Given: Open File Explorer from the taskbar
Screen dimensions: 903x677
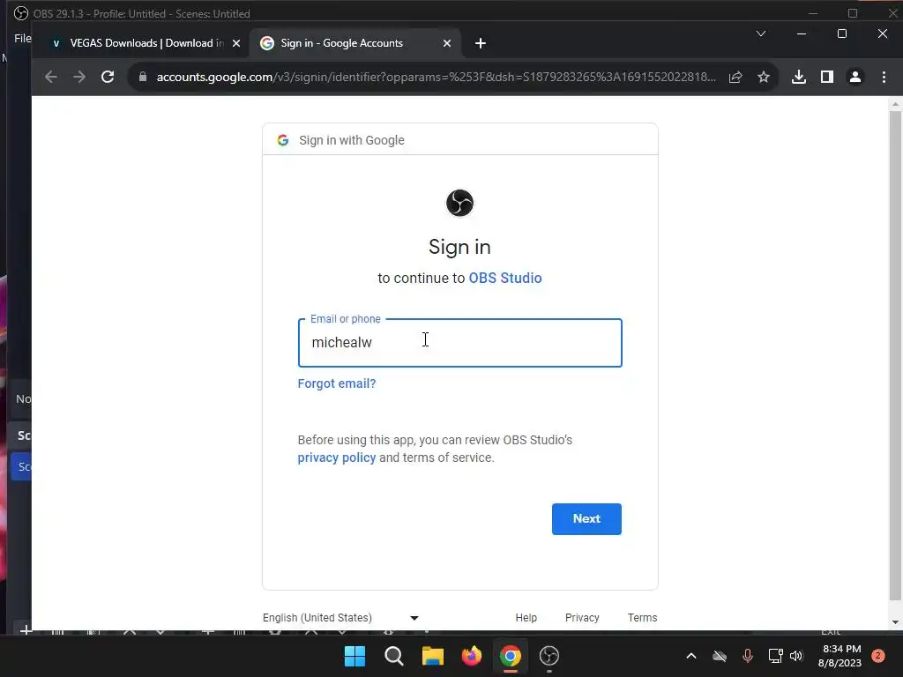Looking at the screenshot, I should click(x=432, y=656).
